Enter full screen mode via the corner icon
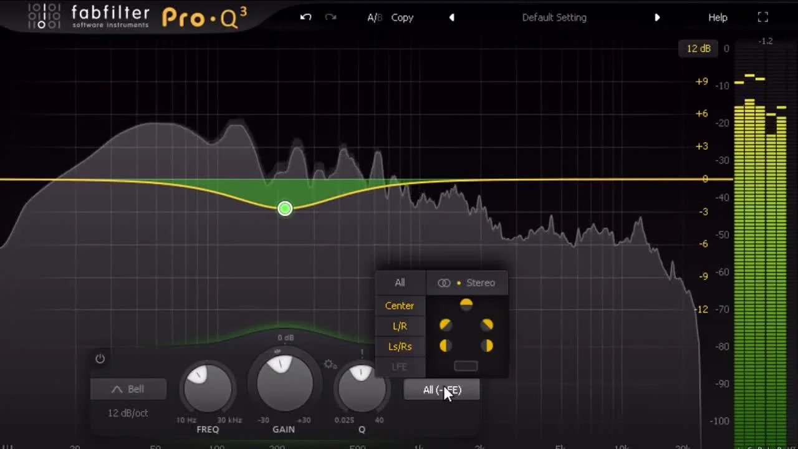Viewport: 798px width, 449px height. coord(762,17)
